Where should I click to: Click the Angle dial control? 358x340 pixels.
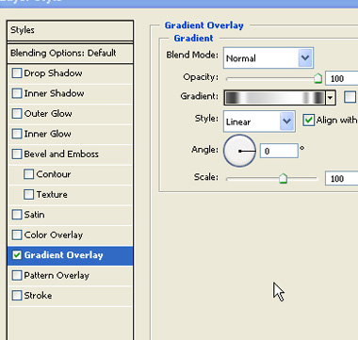[239, 151]
